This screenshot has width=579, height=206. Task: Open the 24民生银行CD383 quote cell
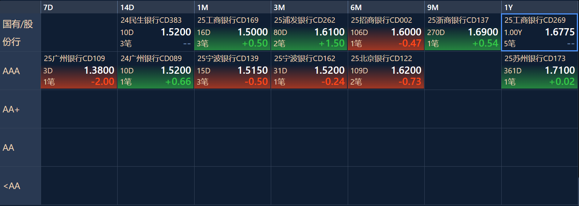(x=156, y=32)
